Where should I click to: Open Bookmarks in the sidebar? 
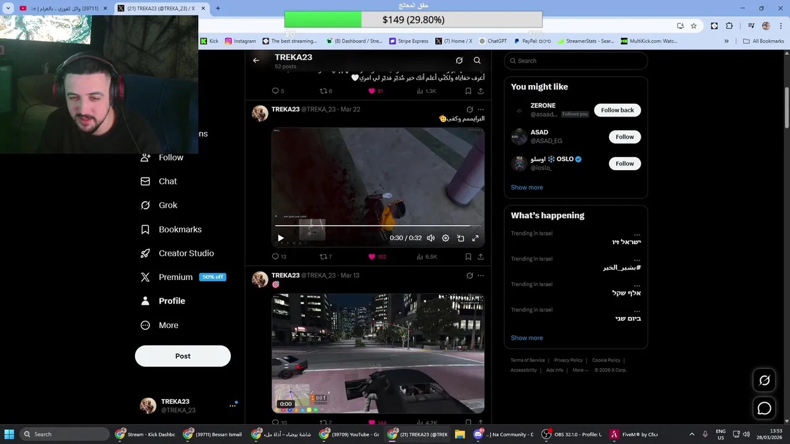[x=171, y=229]
